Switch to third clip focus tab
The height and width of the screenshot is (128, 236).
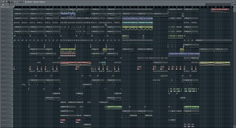click(12, 5)
